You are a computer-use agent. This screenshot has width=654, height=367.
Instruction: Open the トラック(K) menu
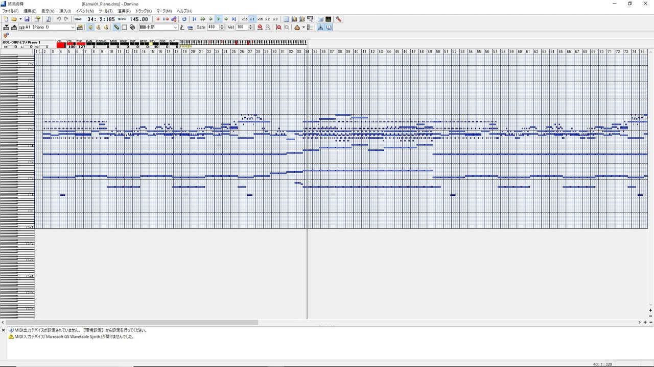(x=144, y=11)
